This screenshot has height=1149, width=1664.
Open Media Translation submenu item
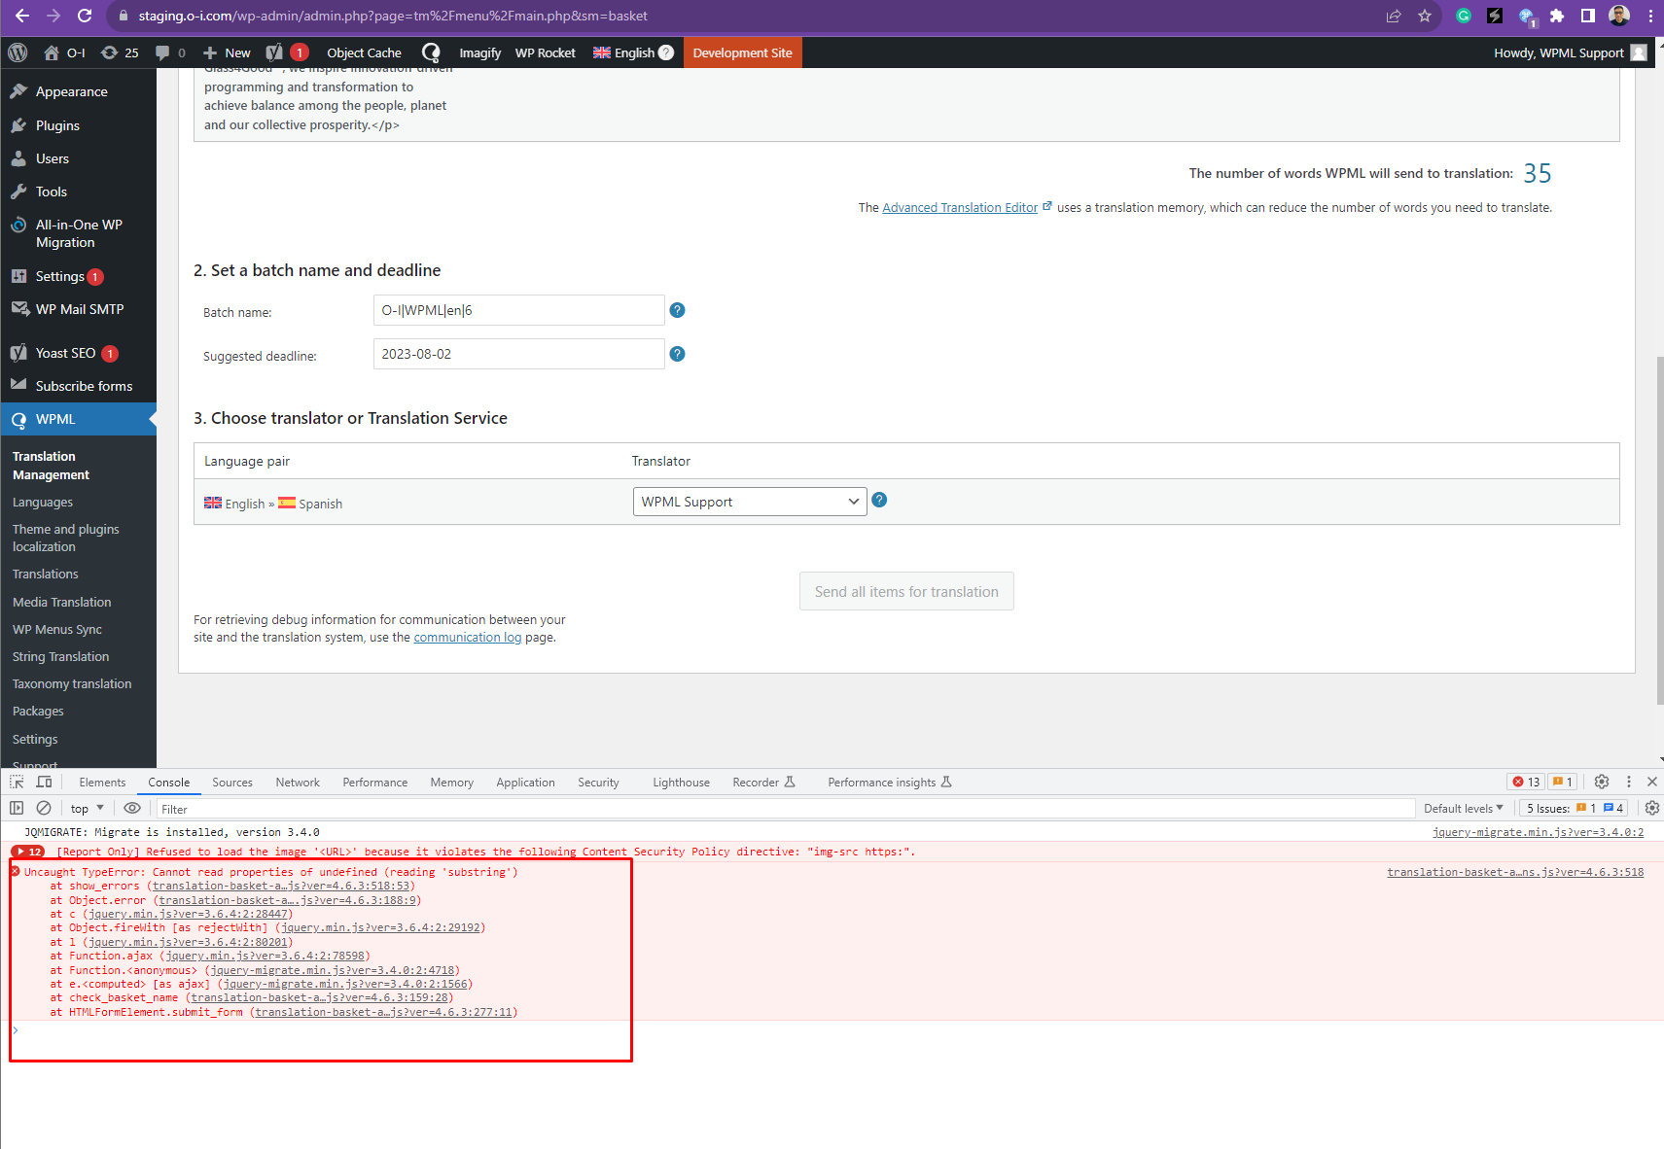(62, 602)
